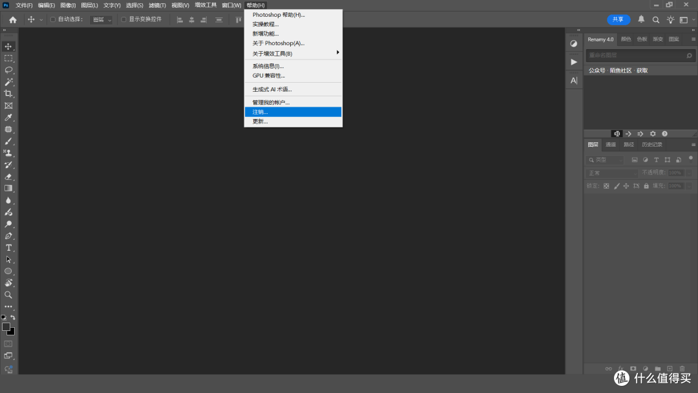Open the notifications bell icon

tap(641, 19)
